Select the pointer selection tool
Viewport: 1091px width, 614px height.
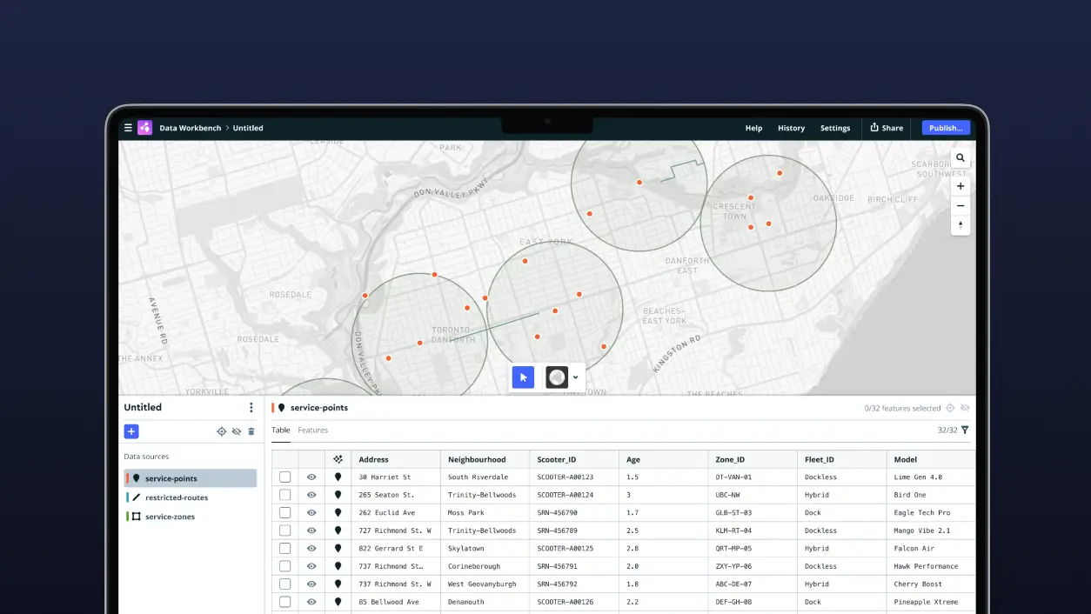pyautogui.click(x=523, y=377)
